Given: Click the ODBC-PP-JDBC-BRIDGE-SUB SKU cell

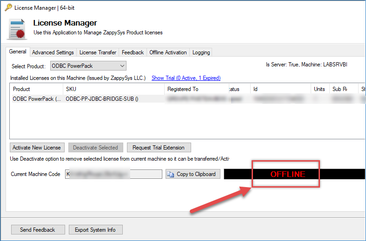Looking at the screenshot, I should tap(102, 99).
